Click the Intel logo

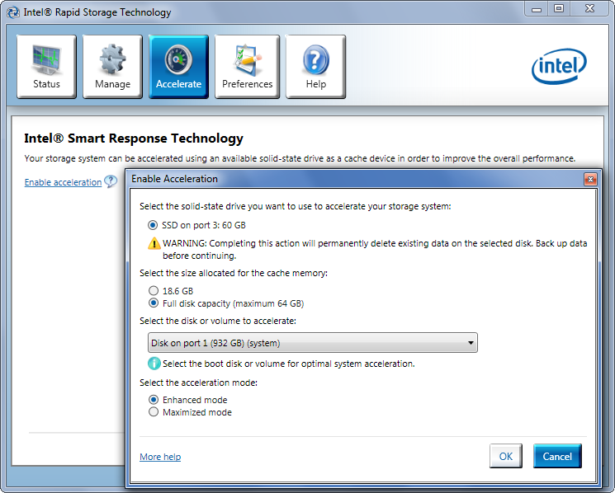559,67
